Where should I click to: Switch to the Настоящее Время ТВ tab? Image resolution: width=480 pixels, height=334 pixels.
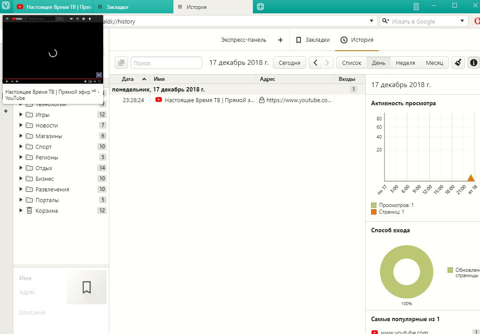click(52, 7)
